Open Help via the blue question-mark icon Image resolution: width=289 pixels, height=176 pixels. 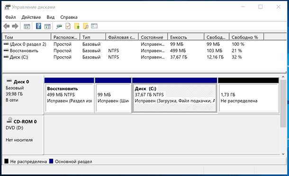(38, 26)
